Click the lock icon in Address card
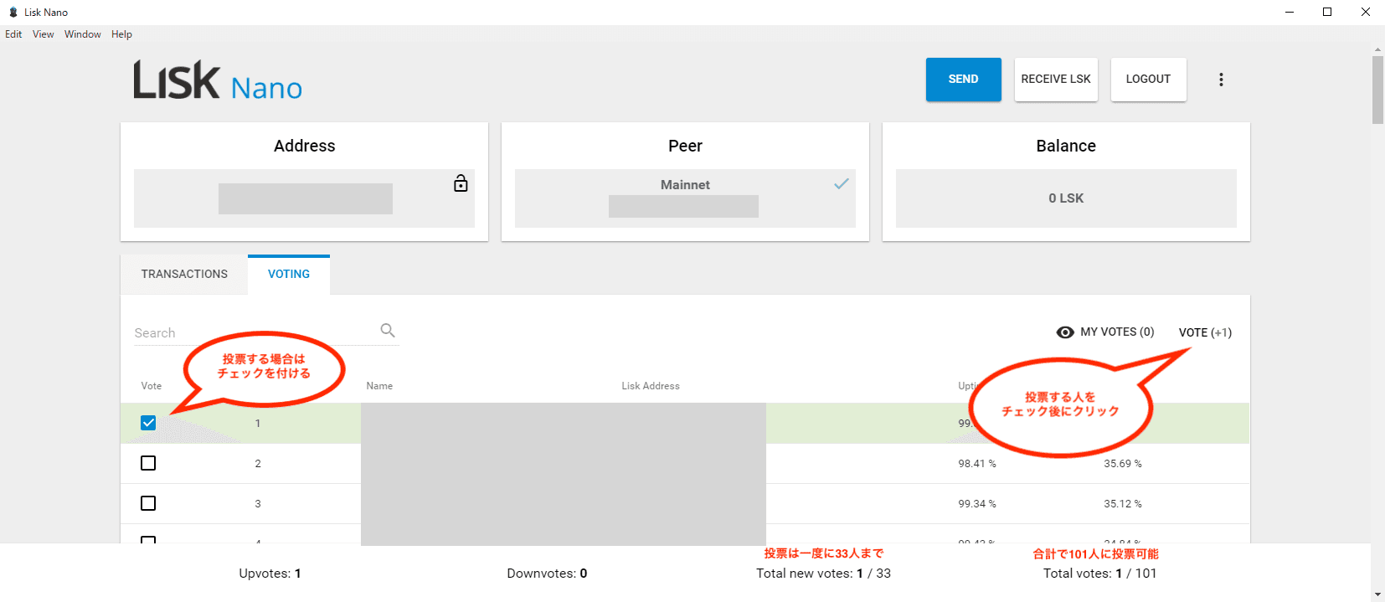Screen dimensions: 1385x602 point(461,183)
